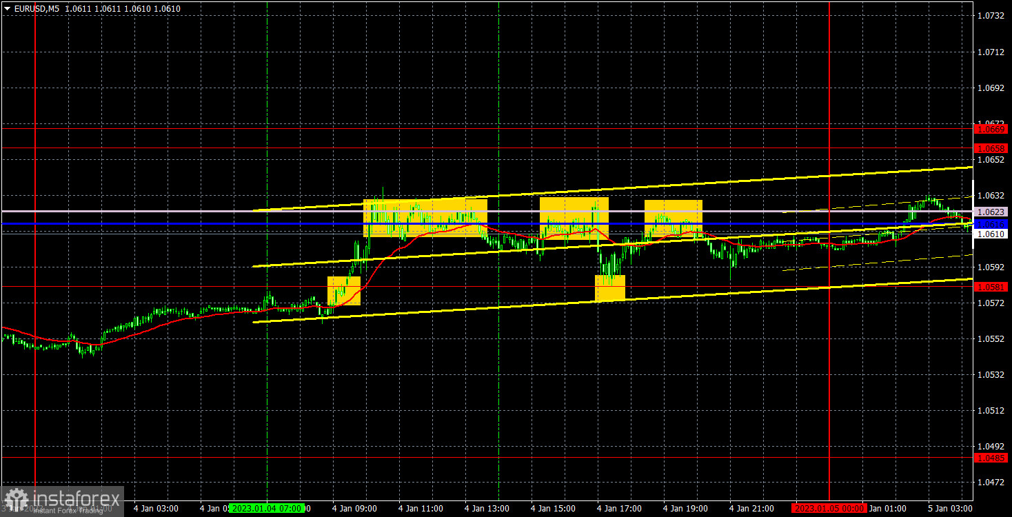Click the 1.0472 price axis label
Screen dimensions: 1012x517
click(x=991, y=482)
